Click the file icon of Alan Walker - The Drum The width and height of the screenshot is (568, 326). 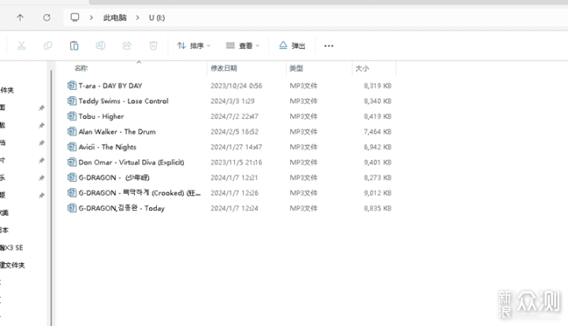click(x=72, y=132)
